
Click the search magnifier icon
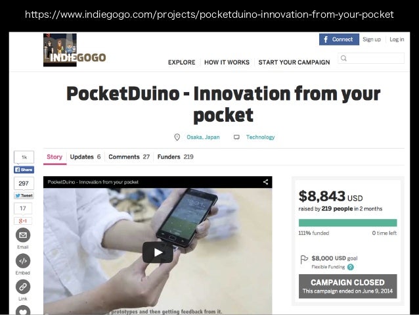(343, 58)
